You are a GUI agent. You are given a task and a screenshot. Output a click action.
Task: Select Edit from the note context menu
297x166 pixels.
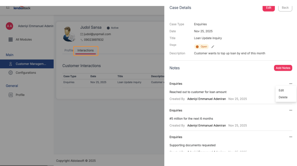pos(281,90)
